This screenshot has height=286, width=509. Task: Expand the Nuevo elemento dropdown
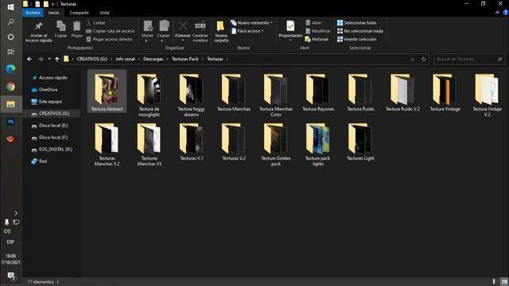(x=252, y=23)
